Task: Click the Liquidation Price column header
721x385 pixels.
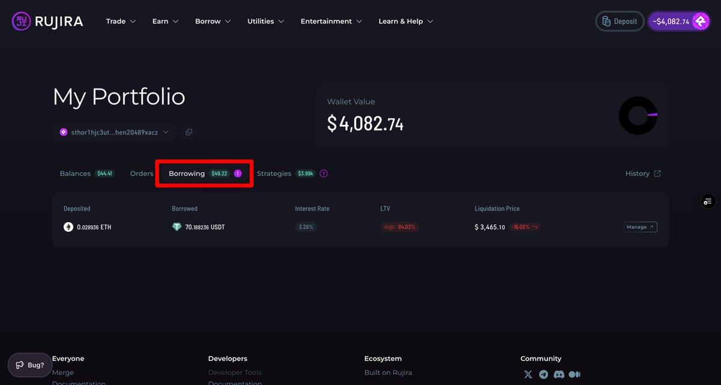Action: coord(497,208)
